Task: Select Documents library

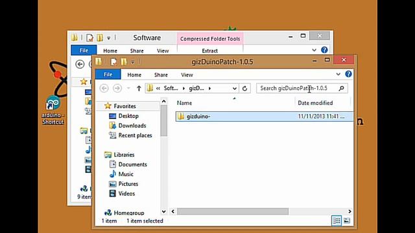Action: tap(132, 164)
